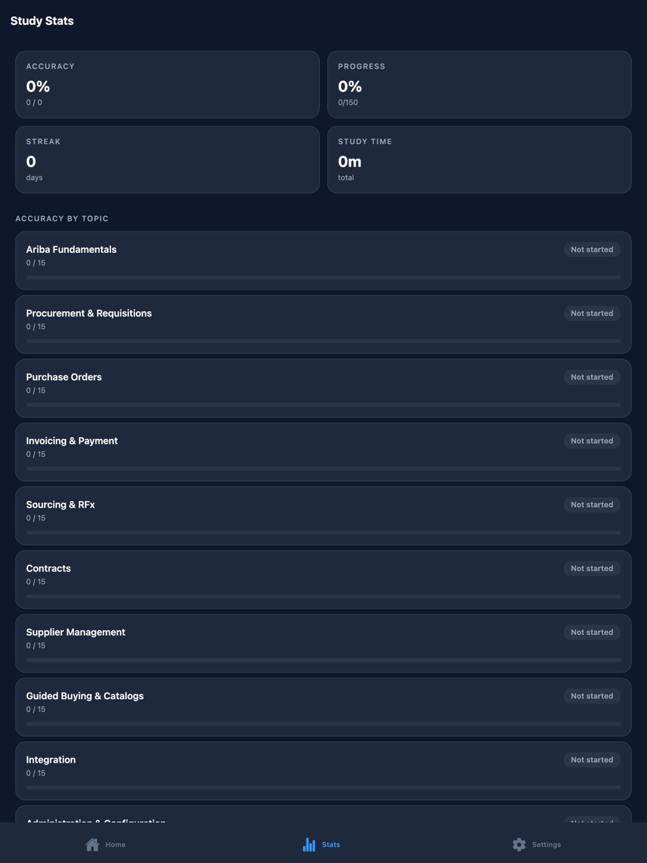This screenshot has height=863, width=647.
Task: Select the Invoicing & Payment topic title
Action: [x=72, y=441]
